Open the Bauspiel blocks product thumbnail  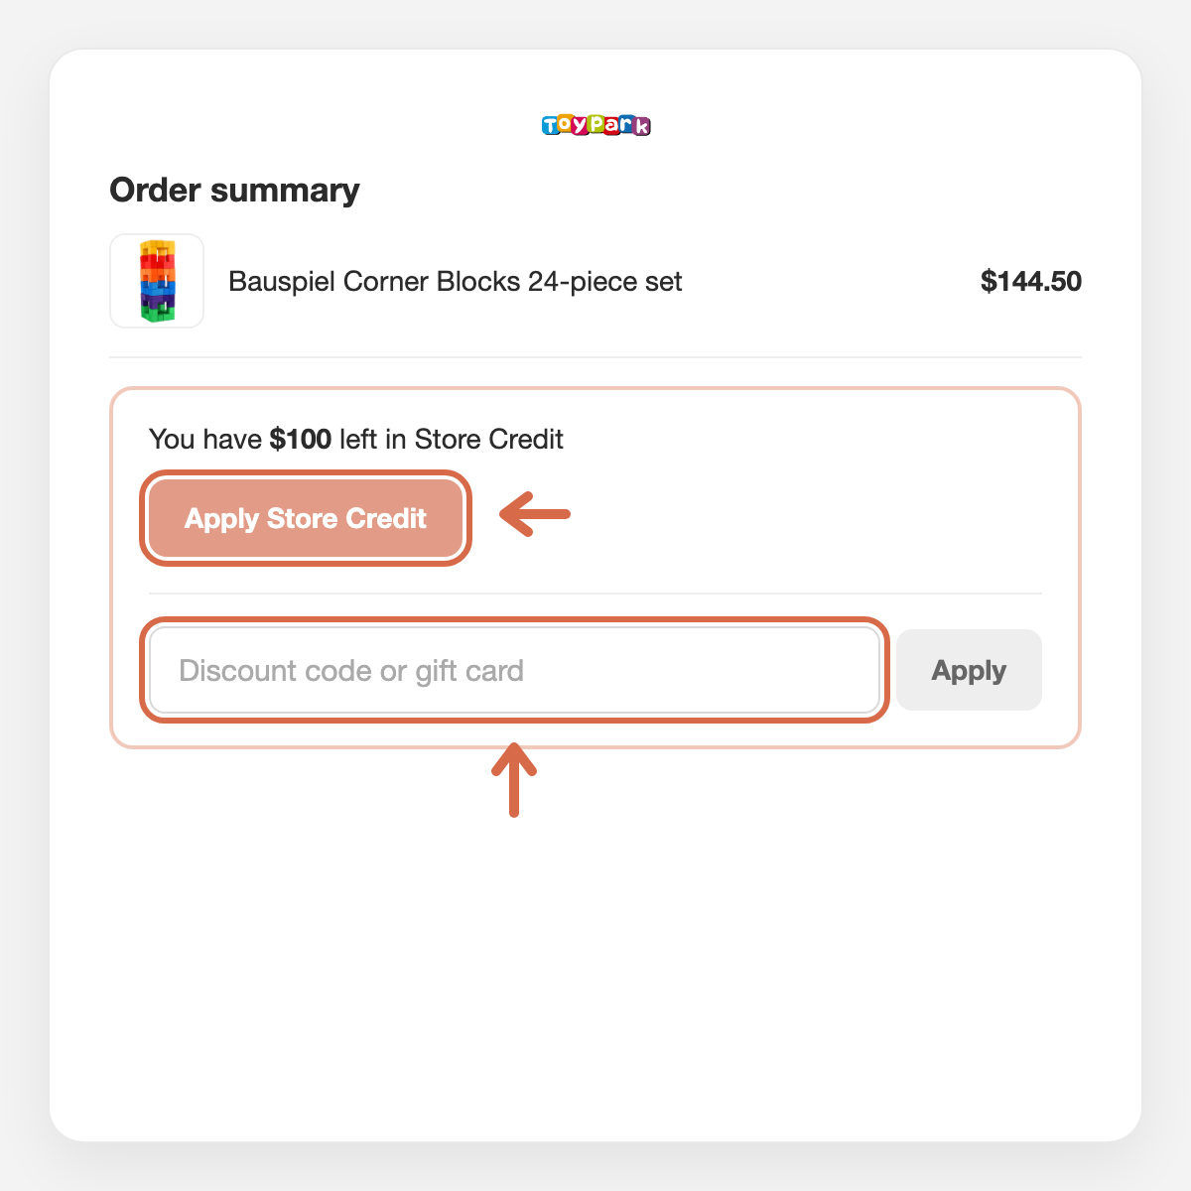coord(157,281)
